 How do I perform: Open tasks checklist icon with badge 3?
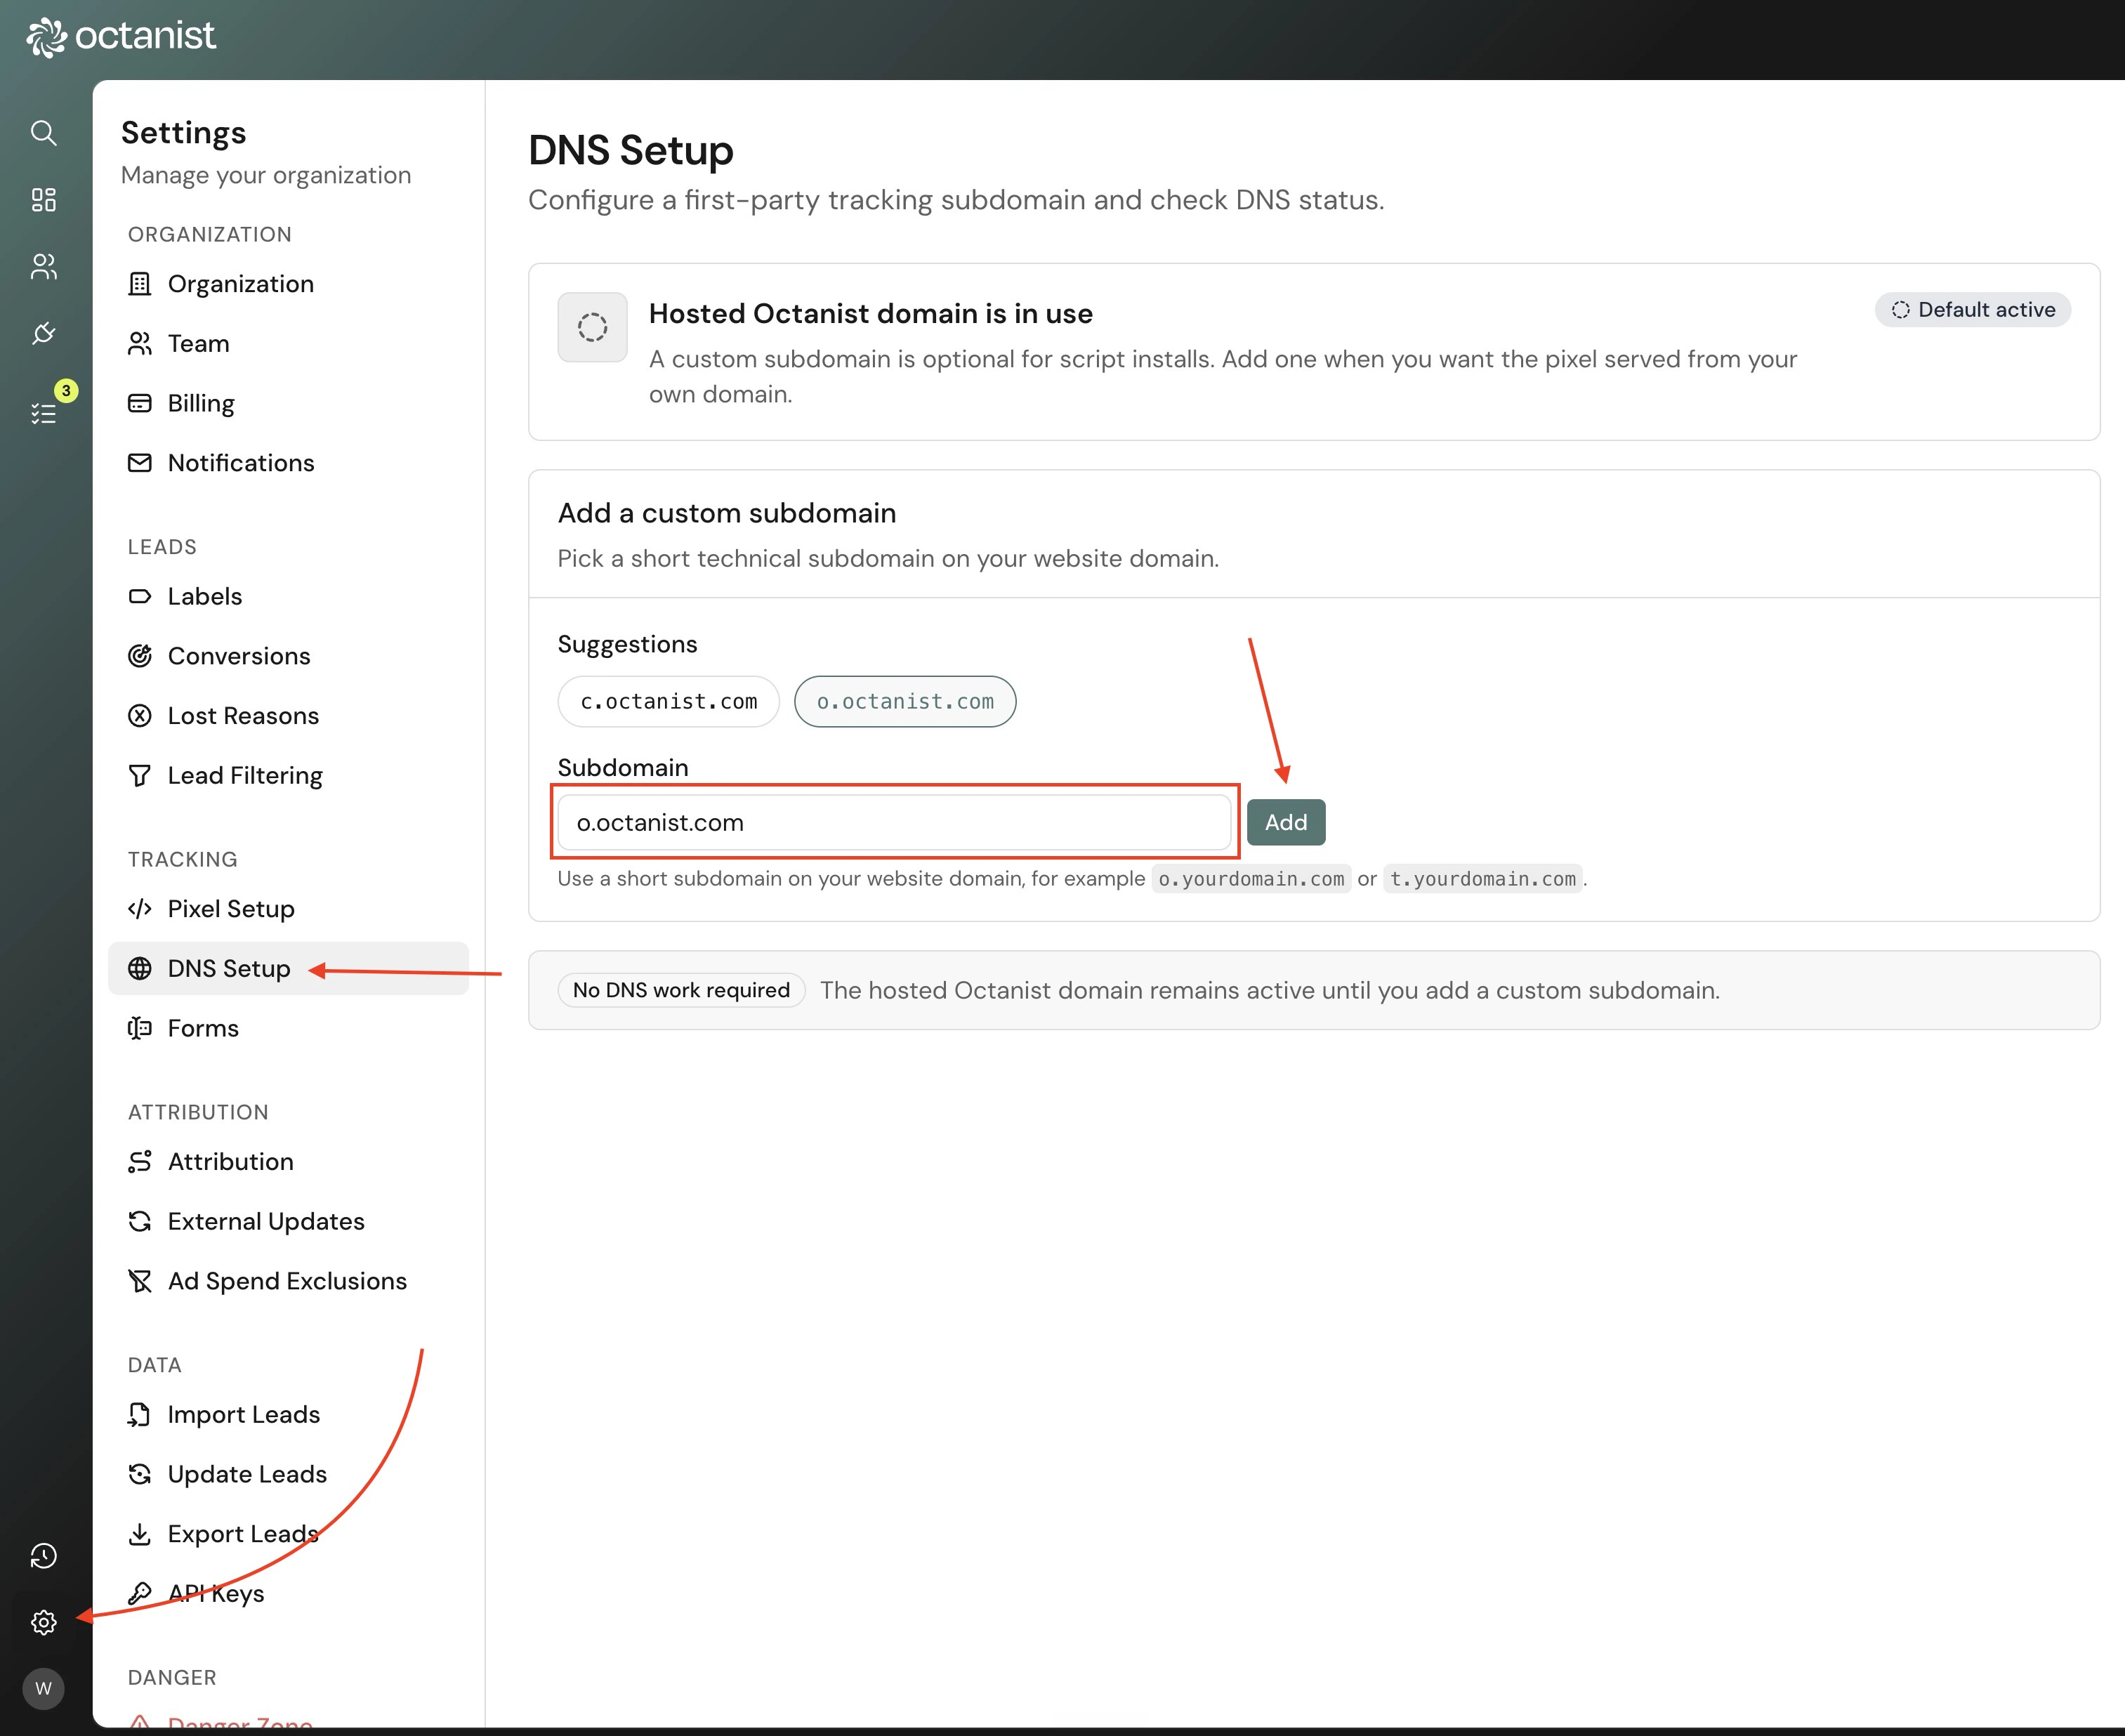43,412
